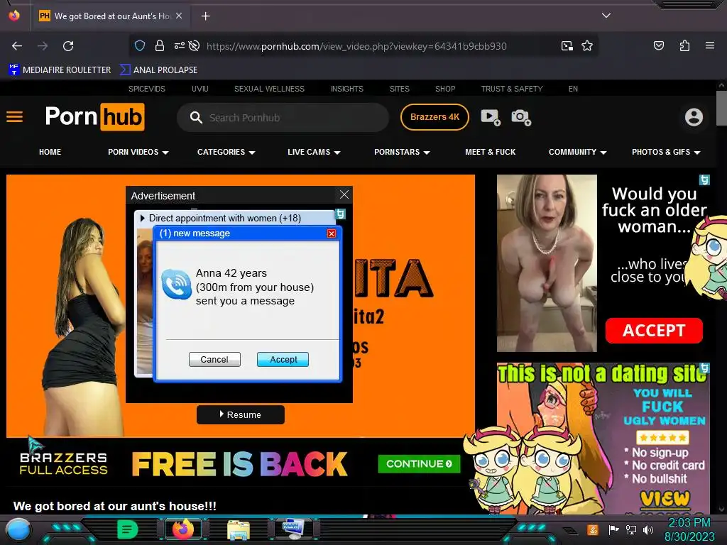The height and width of the screenshot is (545, 727).
Task: Click the upload video icon
Action: click(491, 117)
